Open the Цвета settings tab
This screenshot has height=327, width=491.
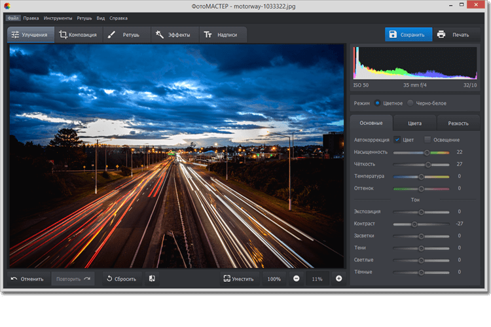414,123
